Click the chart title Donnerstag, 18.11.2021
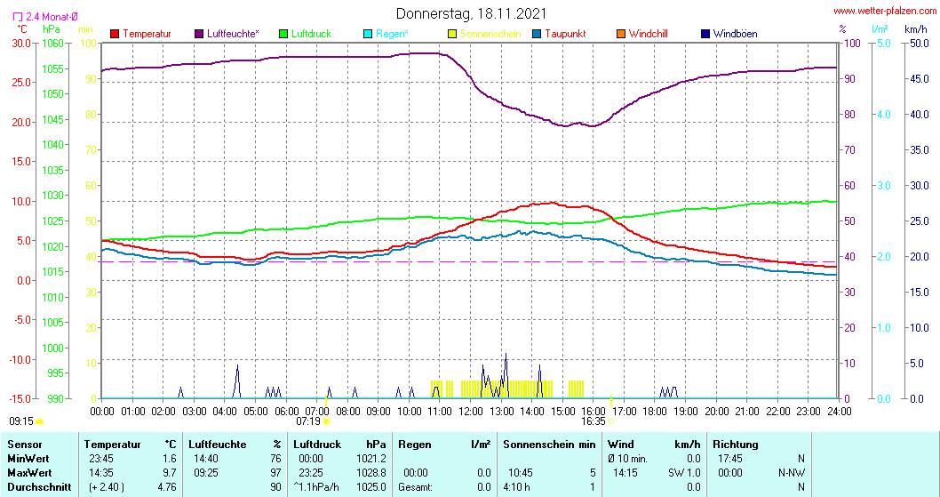The image size is (940, 497). tap(471, 14)
